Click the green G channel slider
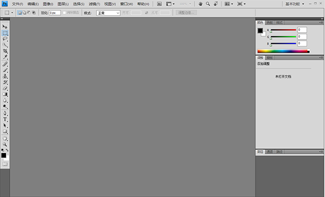Screen dimensions: 325x197 click(x=283, y=37)
